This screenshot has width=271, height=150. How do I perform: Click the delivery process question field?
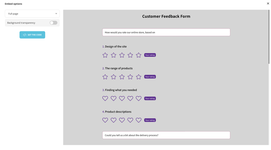[x=166, y=135]
